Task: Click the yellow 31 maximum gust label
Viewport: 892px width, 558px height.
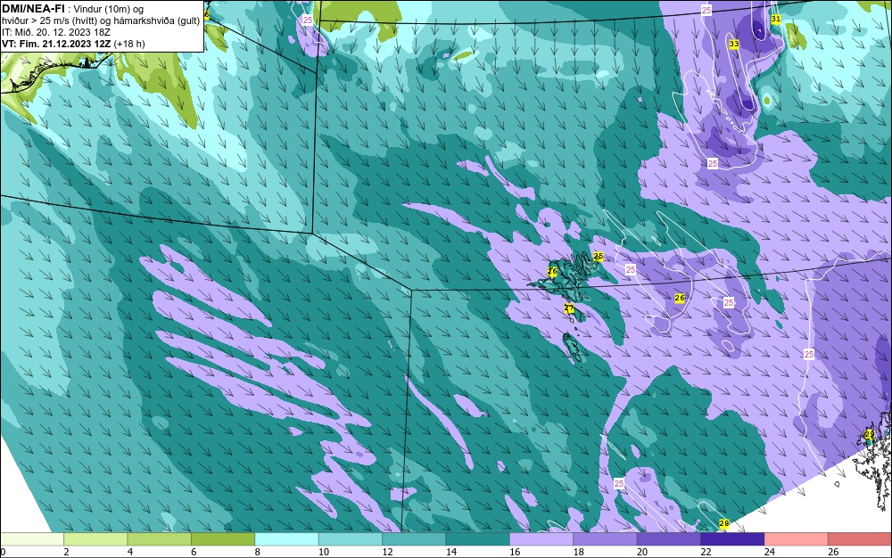Action: pyautogui.click(x=775, y=19)
